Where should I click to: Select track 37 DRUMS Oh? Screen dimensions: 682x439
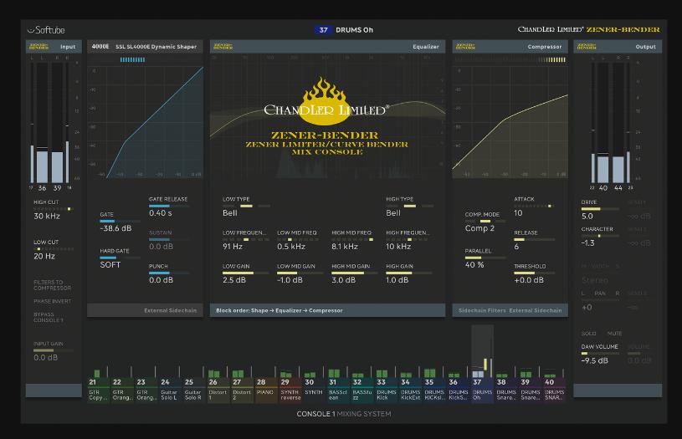482,389
